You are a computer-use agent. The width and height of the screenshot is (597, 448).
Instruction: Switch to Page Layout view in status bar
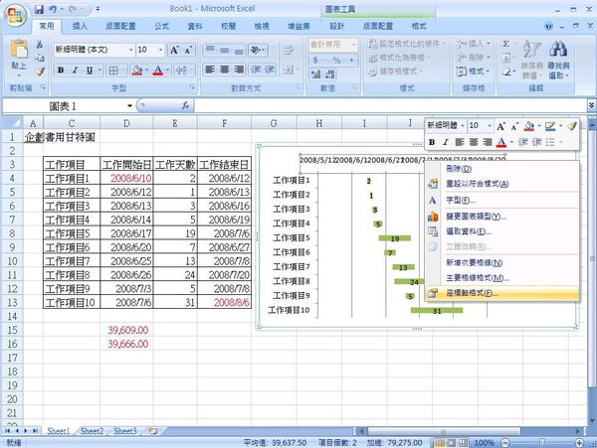coord(452,443)
